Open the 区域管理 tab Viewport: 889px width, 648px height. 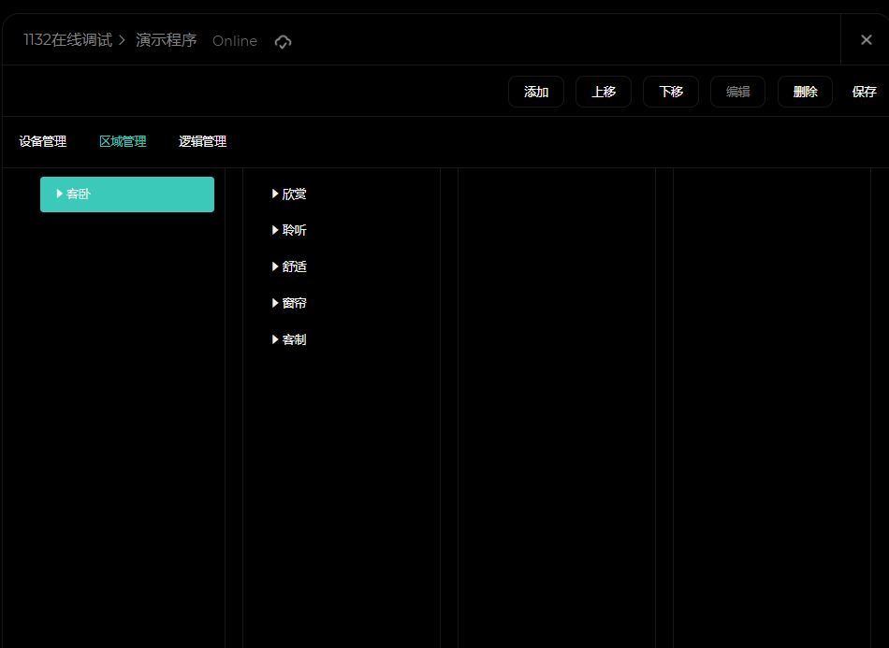(123, 141)
